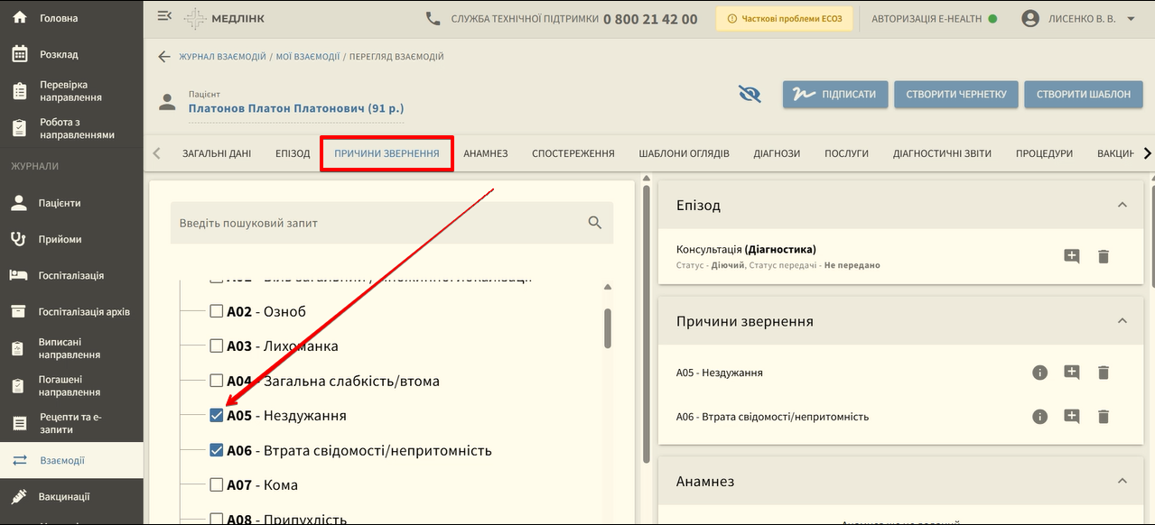Collapse the Анамнез panel
This screenshot has width=1155, height=525.
(1122, 481)
